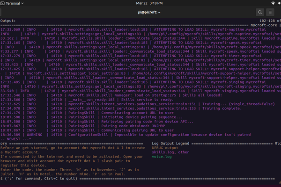The image size is (281, 187).
Task: Select 'Initiating device pairing sequence...' line
Action: (x=91, y=117)
